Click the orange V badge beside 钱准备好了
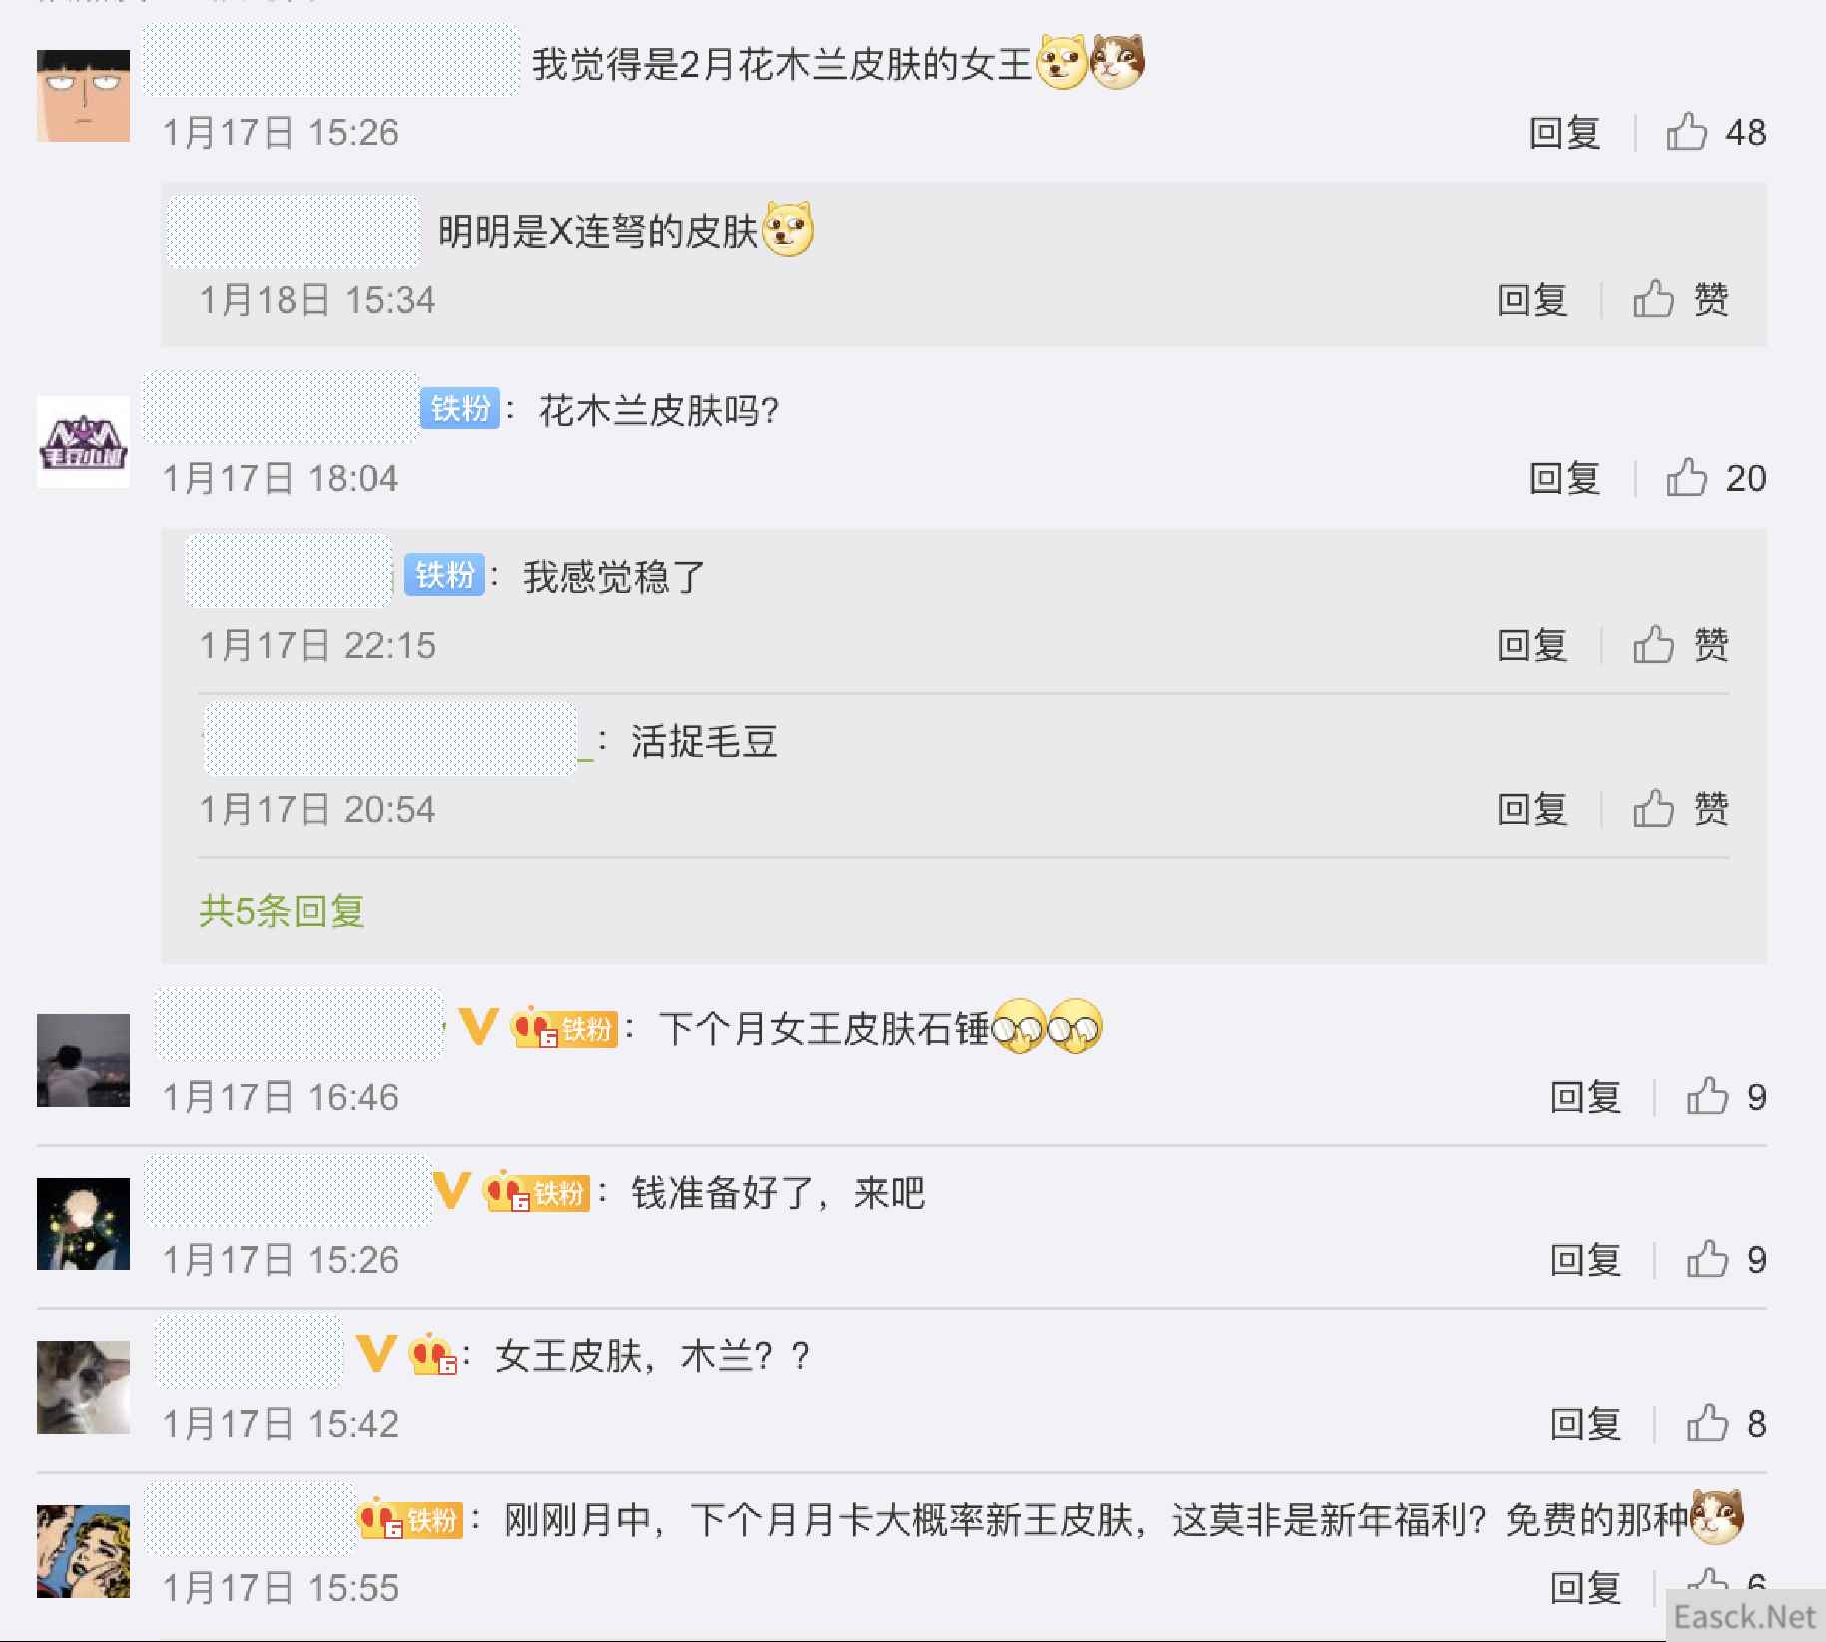This screenshot has height=1642, width=1826. tap(451, 1191)
